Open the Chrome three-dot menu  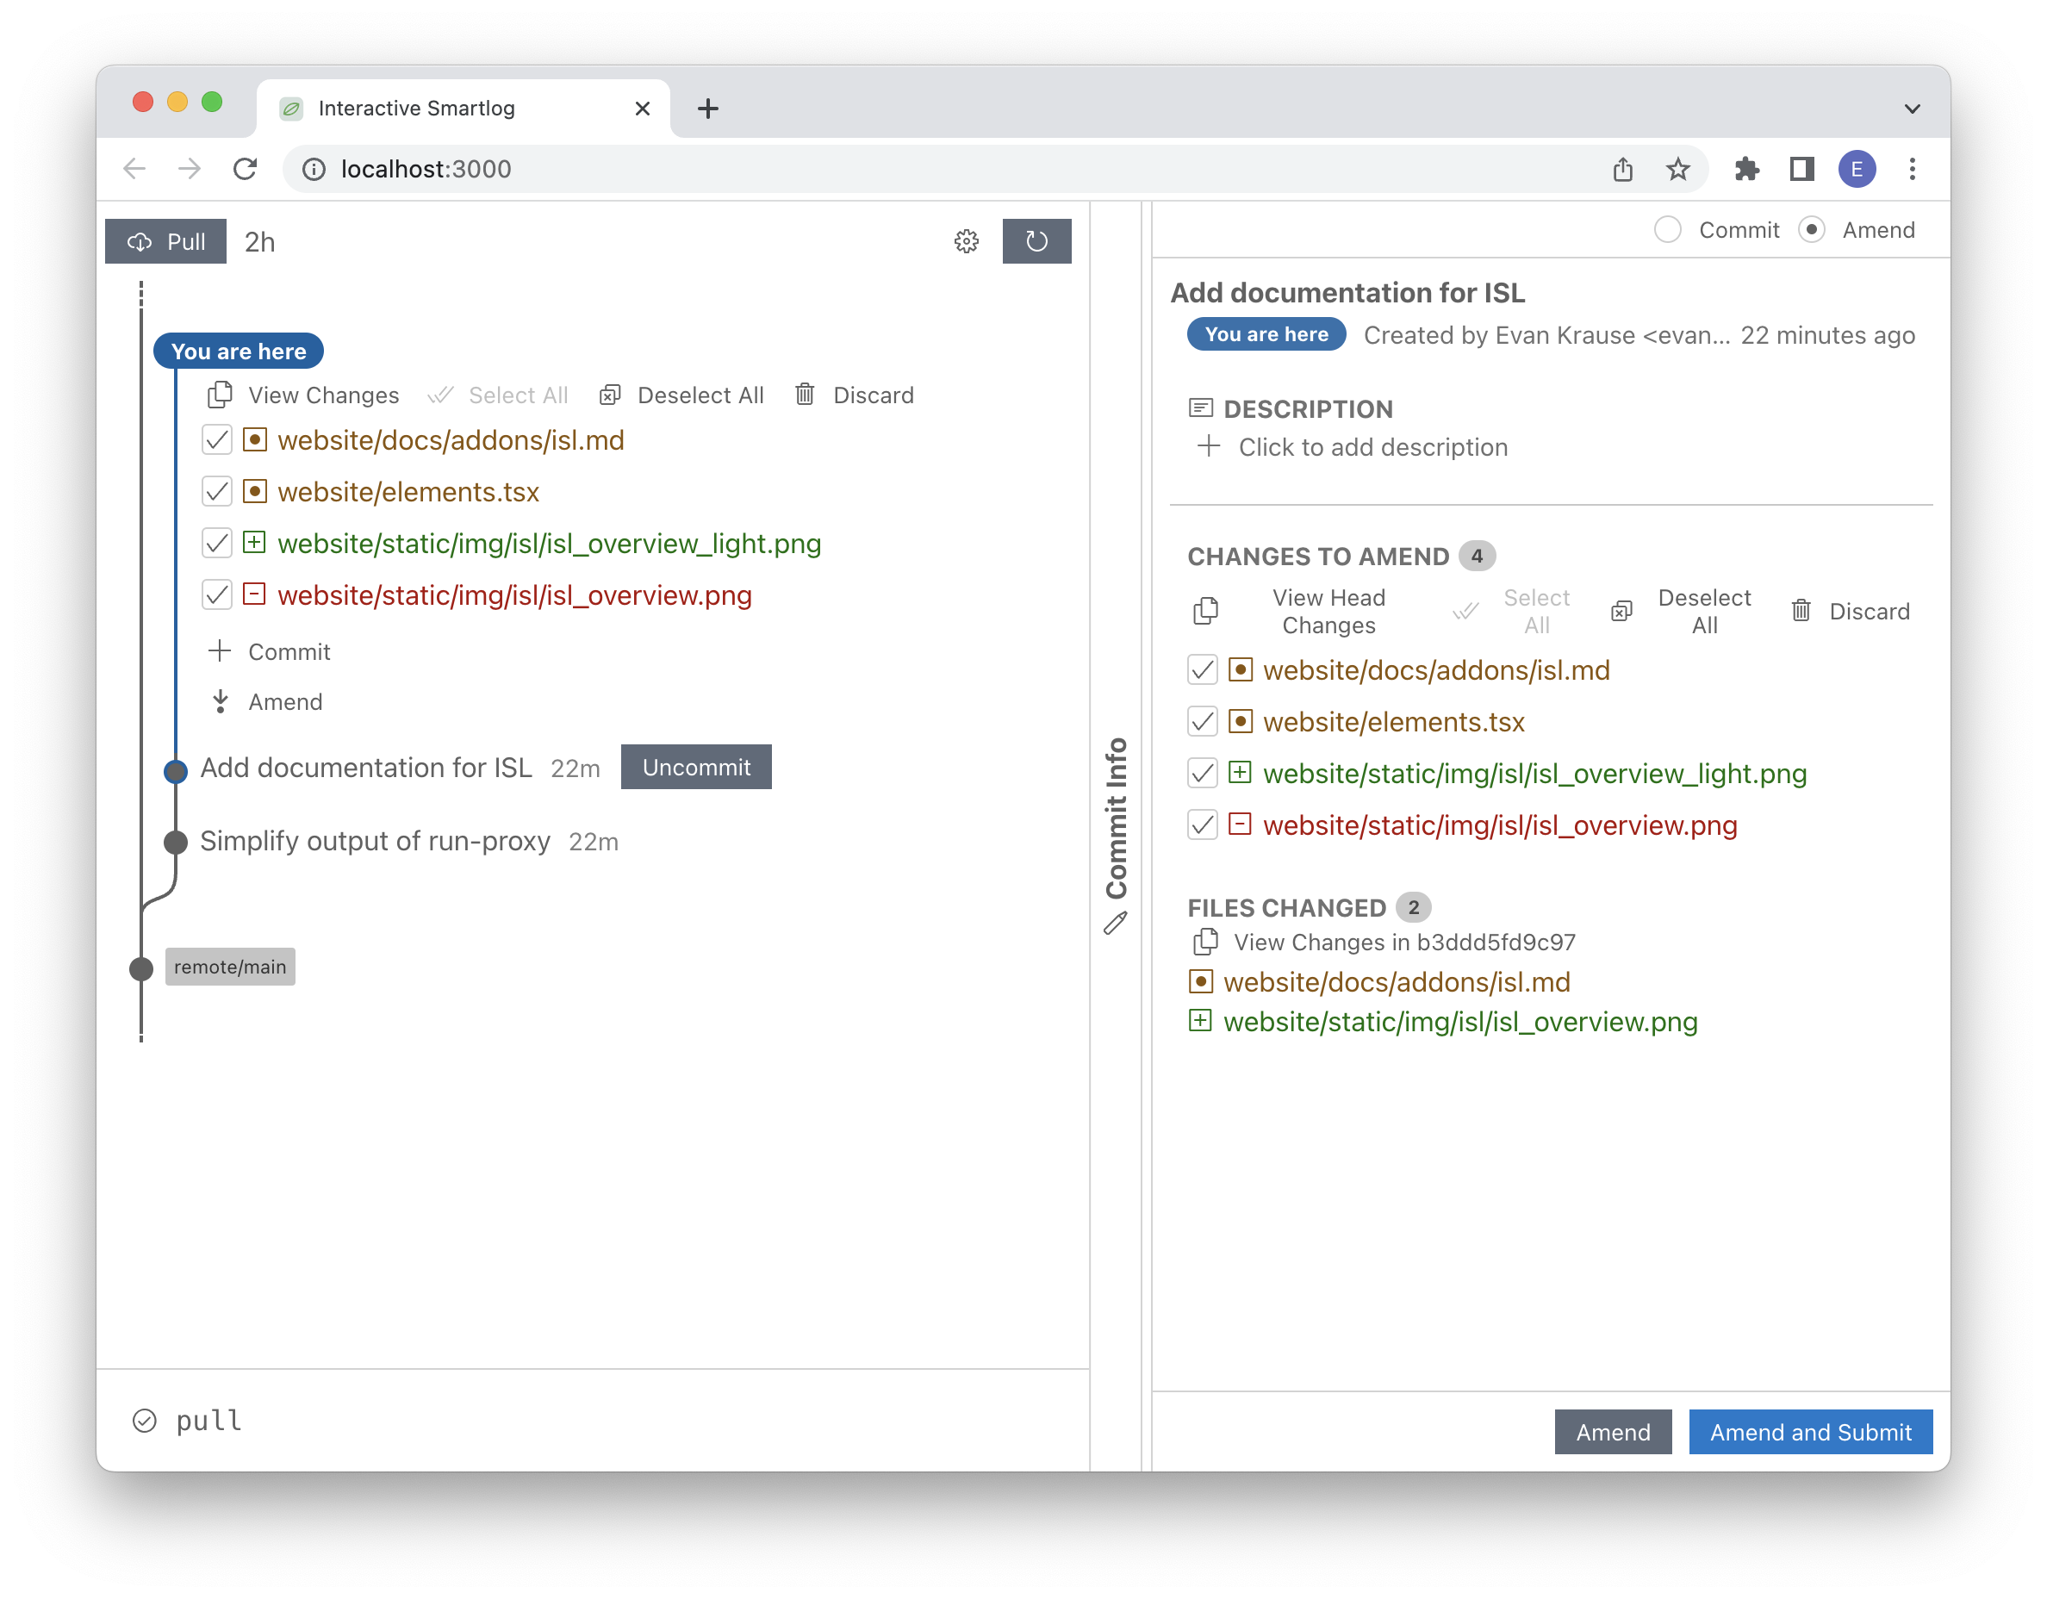pyautogui.click(x=1912, y=169)
